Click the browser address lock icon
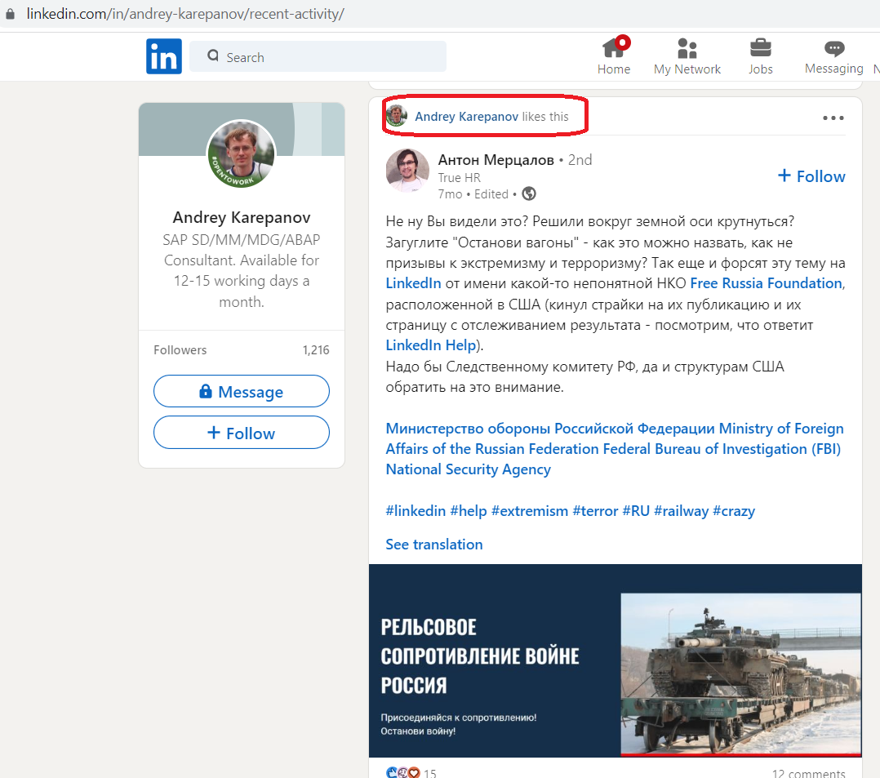The image size is (880, 778). 10,14
